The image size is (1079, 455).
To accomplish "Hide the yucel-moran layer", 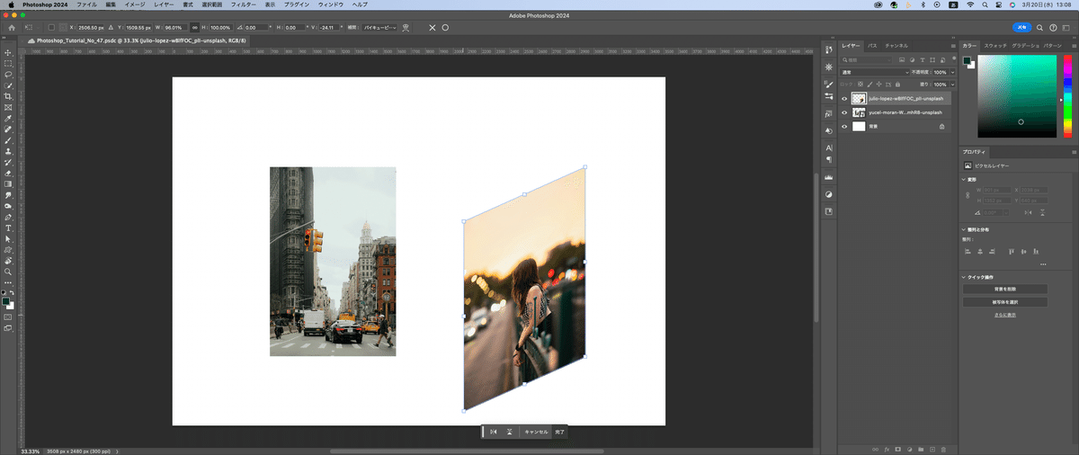I will click(x=844, y=112).
